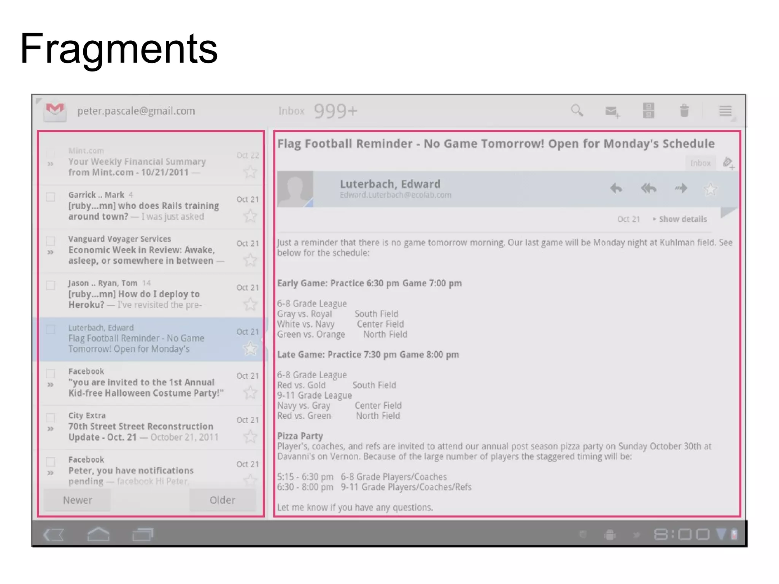This screenshot has height=584, width=779.
Task: Select the Vanguard Voyager Services checkbox
Action: tap(51, 241)
